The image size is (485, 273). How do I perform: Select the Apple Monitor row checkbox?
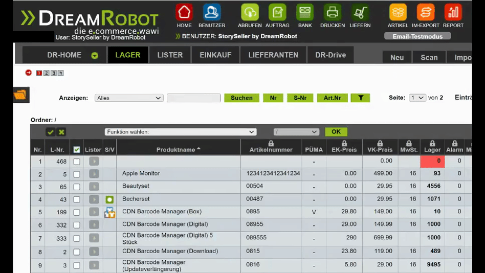pos(77,174)
